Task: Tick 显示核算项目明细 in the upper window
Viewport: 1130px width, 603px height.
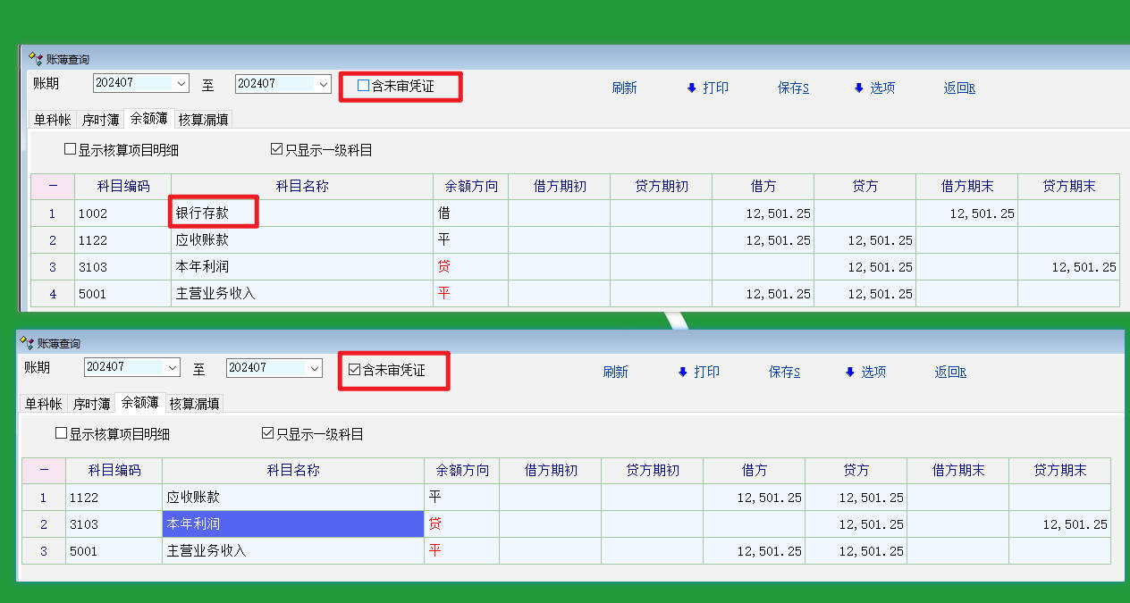Action: pyautogui.click(x=71, y=150)
